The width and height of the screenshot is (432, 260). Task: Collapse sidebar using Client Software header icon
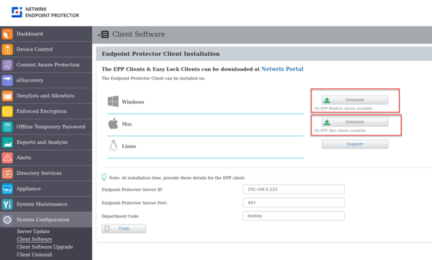click(104, 35)
